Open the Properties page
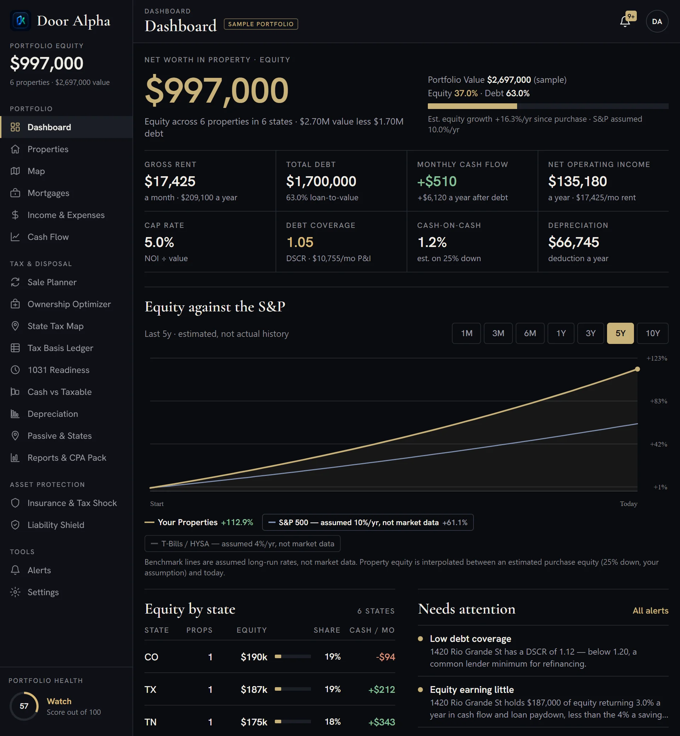 point(66,149)
